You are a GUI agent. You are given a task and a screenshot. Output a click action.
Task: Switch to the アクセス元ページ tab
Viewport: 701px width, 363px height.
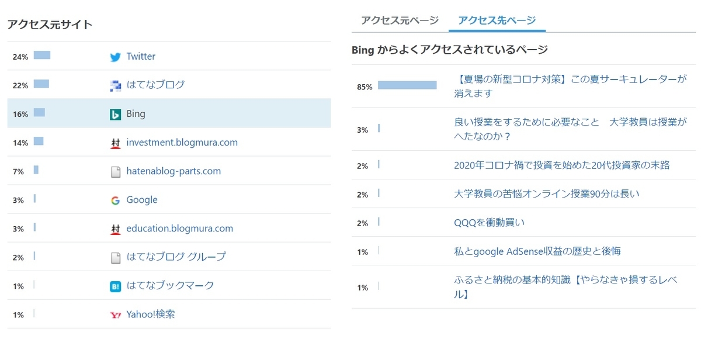click(x=400, y=20)
